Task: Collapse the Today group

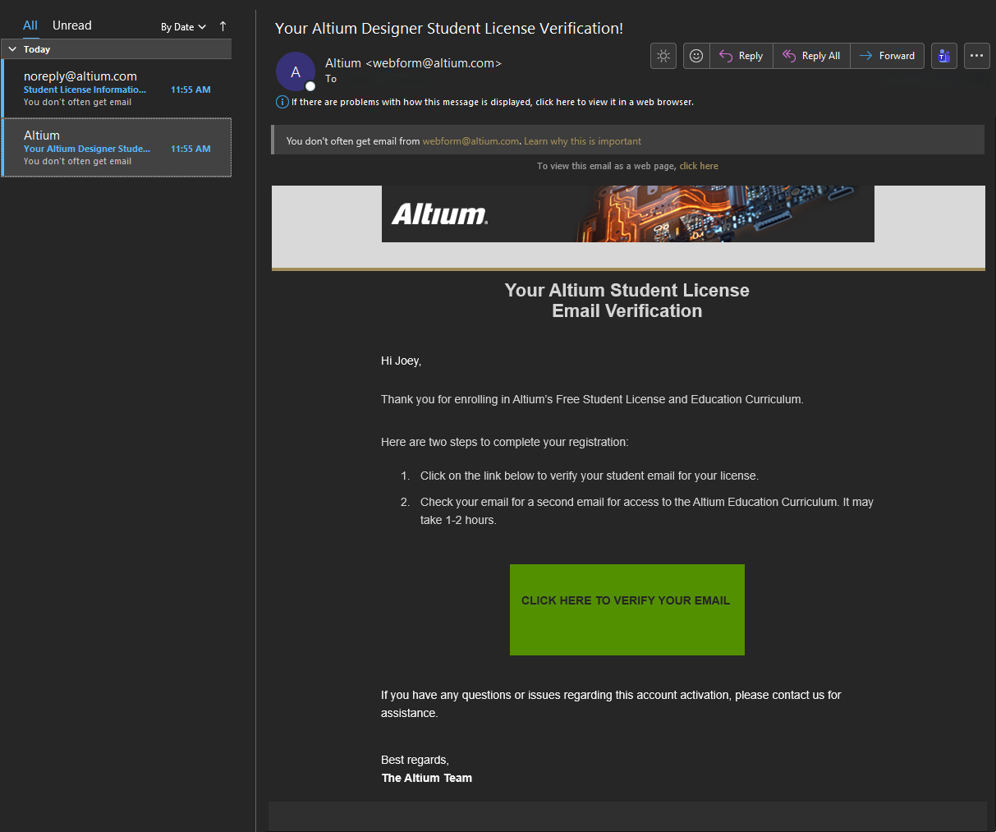Action: click(x=12, y=49)
